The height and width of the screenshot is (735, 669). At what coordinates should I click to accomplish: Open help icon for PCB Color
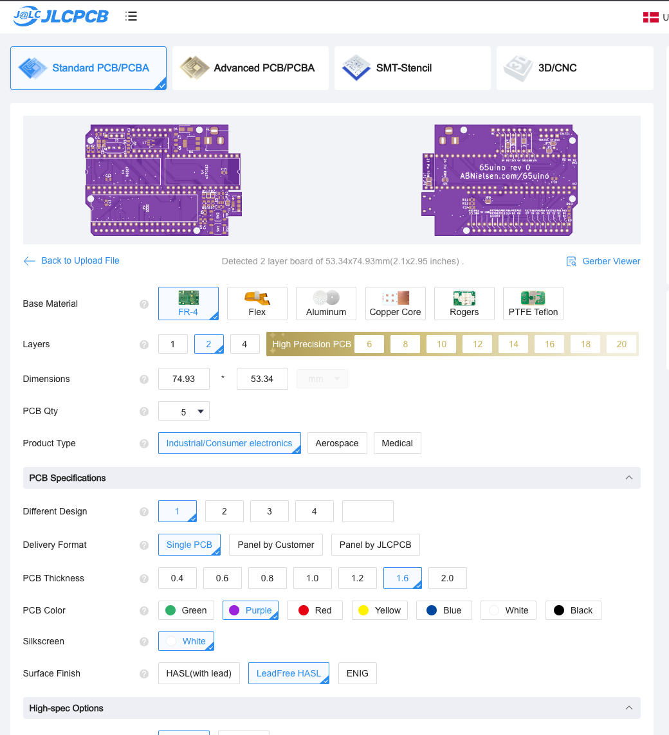point(144,610)
